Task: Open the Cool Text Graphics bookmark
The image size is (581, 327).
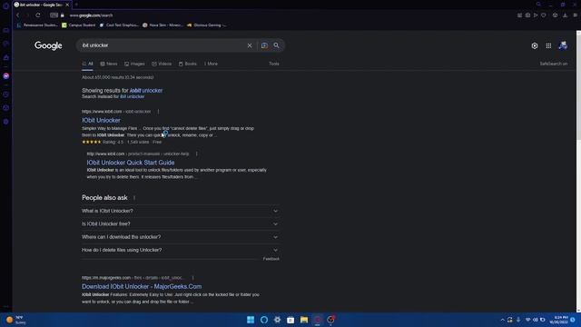Action: [119, 25]
